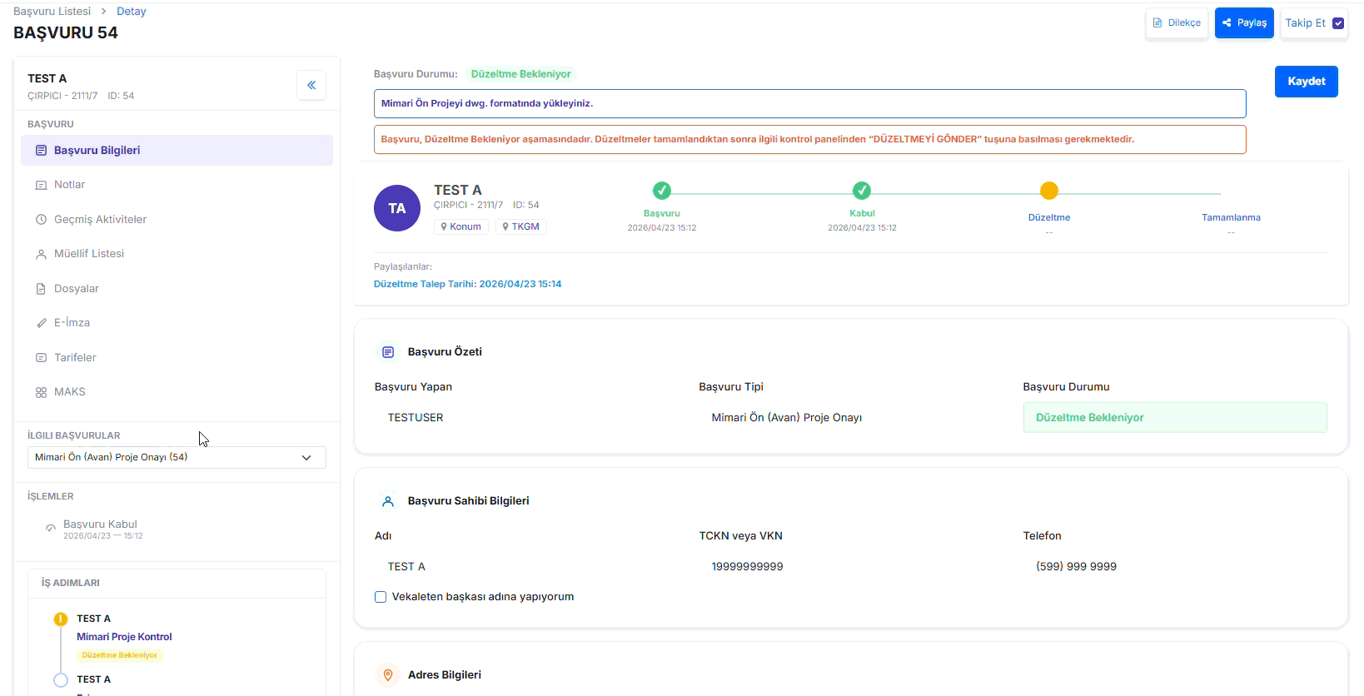
Task: Click the Başvuru Yapan TESTUSER field
Action: click(x=527, y=418)
